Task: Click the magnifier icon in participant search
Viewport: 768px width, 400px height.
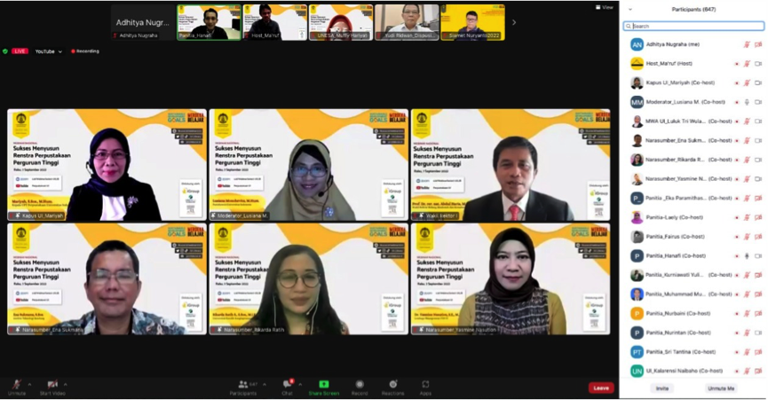Action: tap(629, 27)
